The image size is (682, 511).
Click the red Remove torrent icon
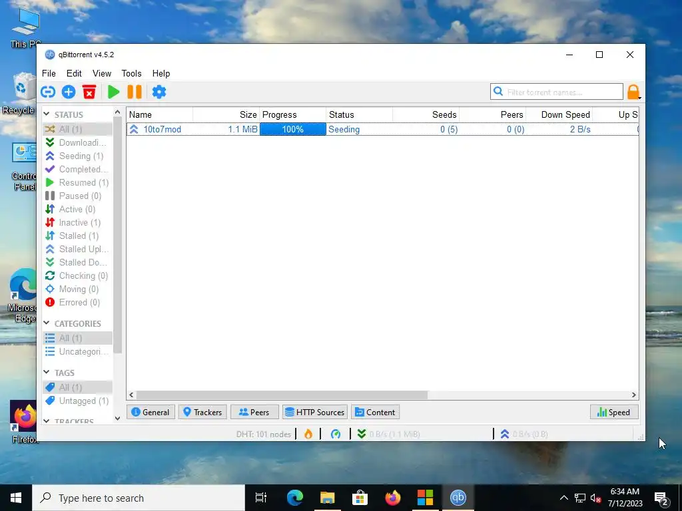pos(89,92)
